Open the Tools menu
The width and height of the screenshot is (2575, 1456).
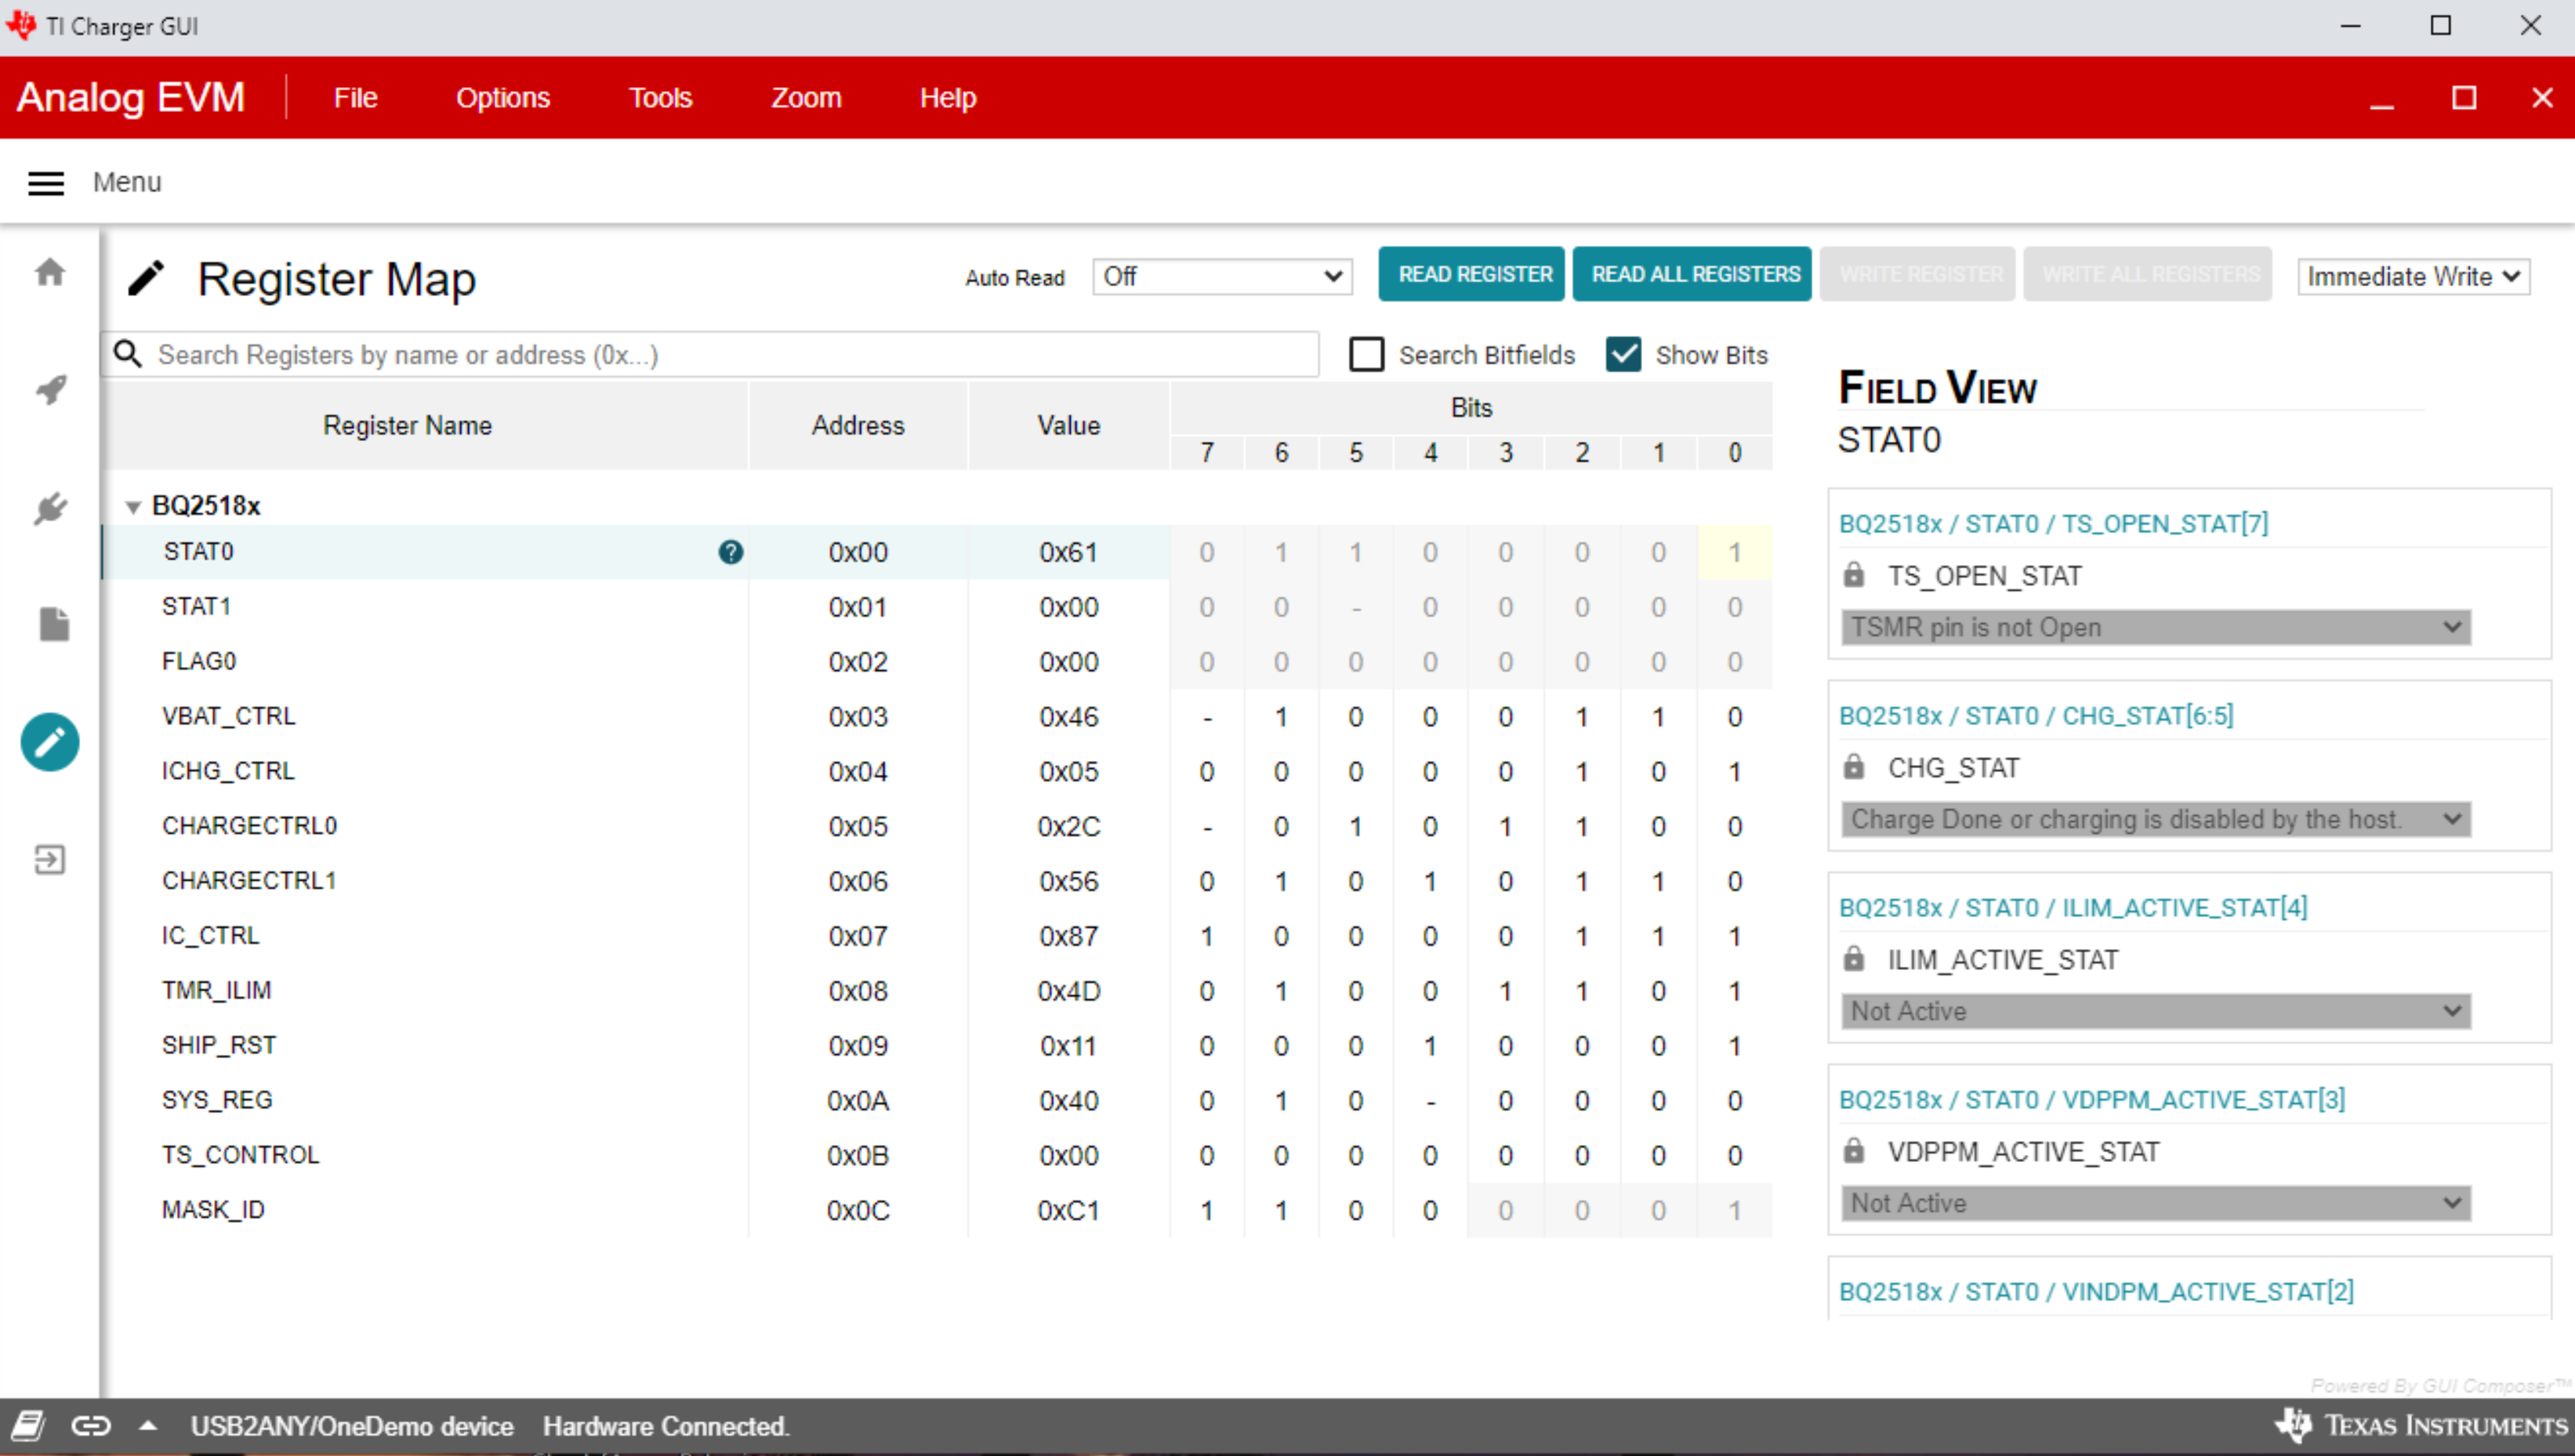(660, 98)
